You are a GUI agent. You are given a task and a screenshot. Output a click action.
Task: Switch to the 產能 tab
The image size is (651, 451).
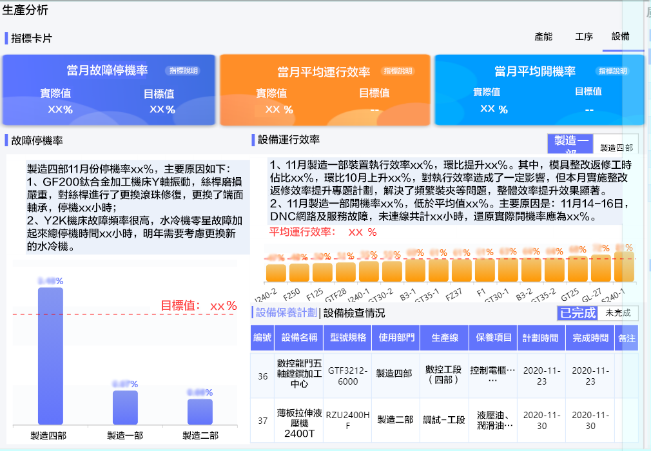545,37
